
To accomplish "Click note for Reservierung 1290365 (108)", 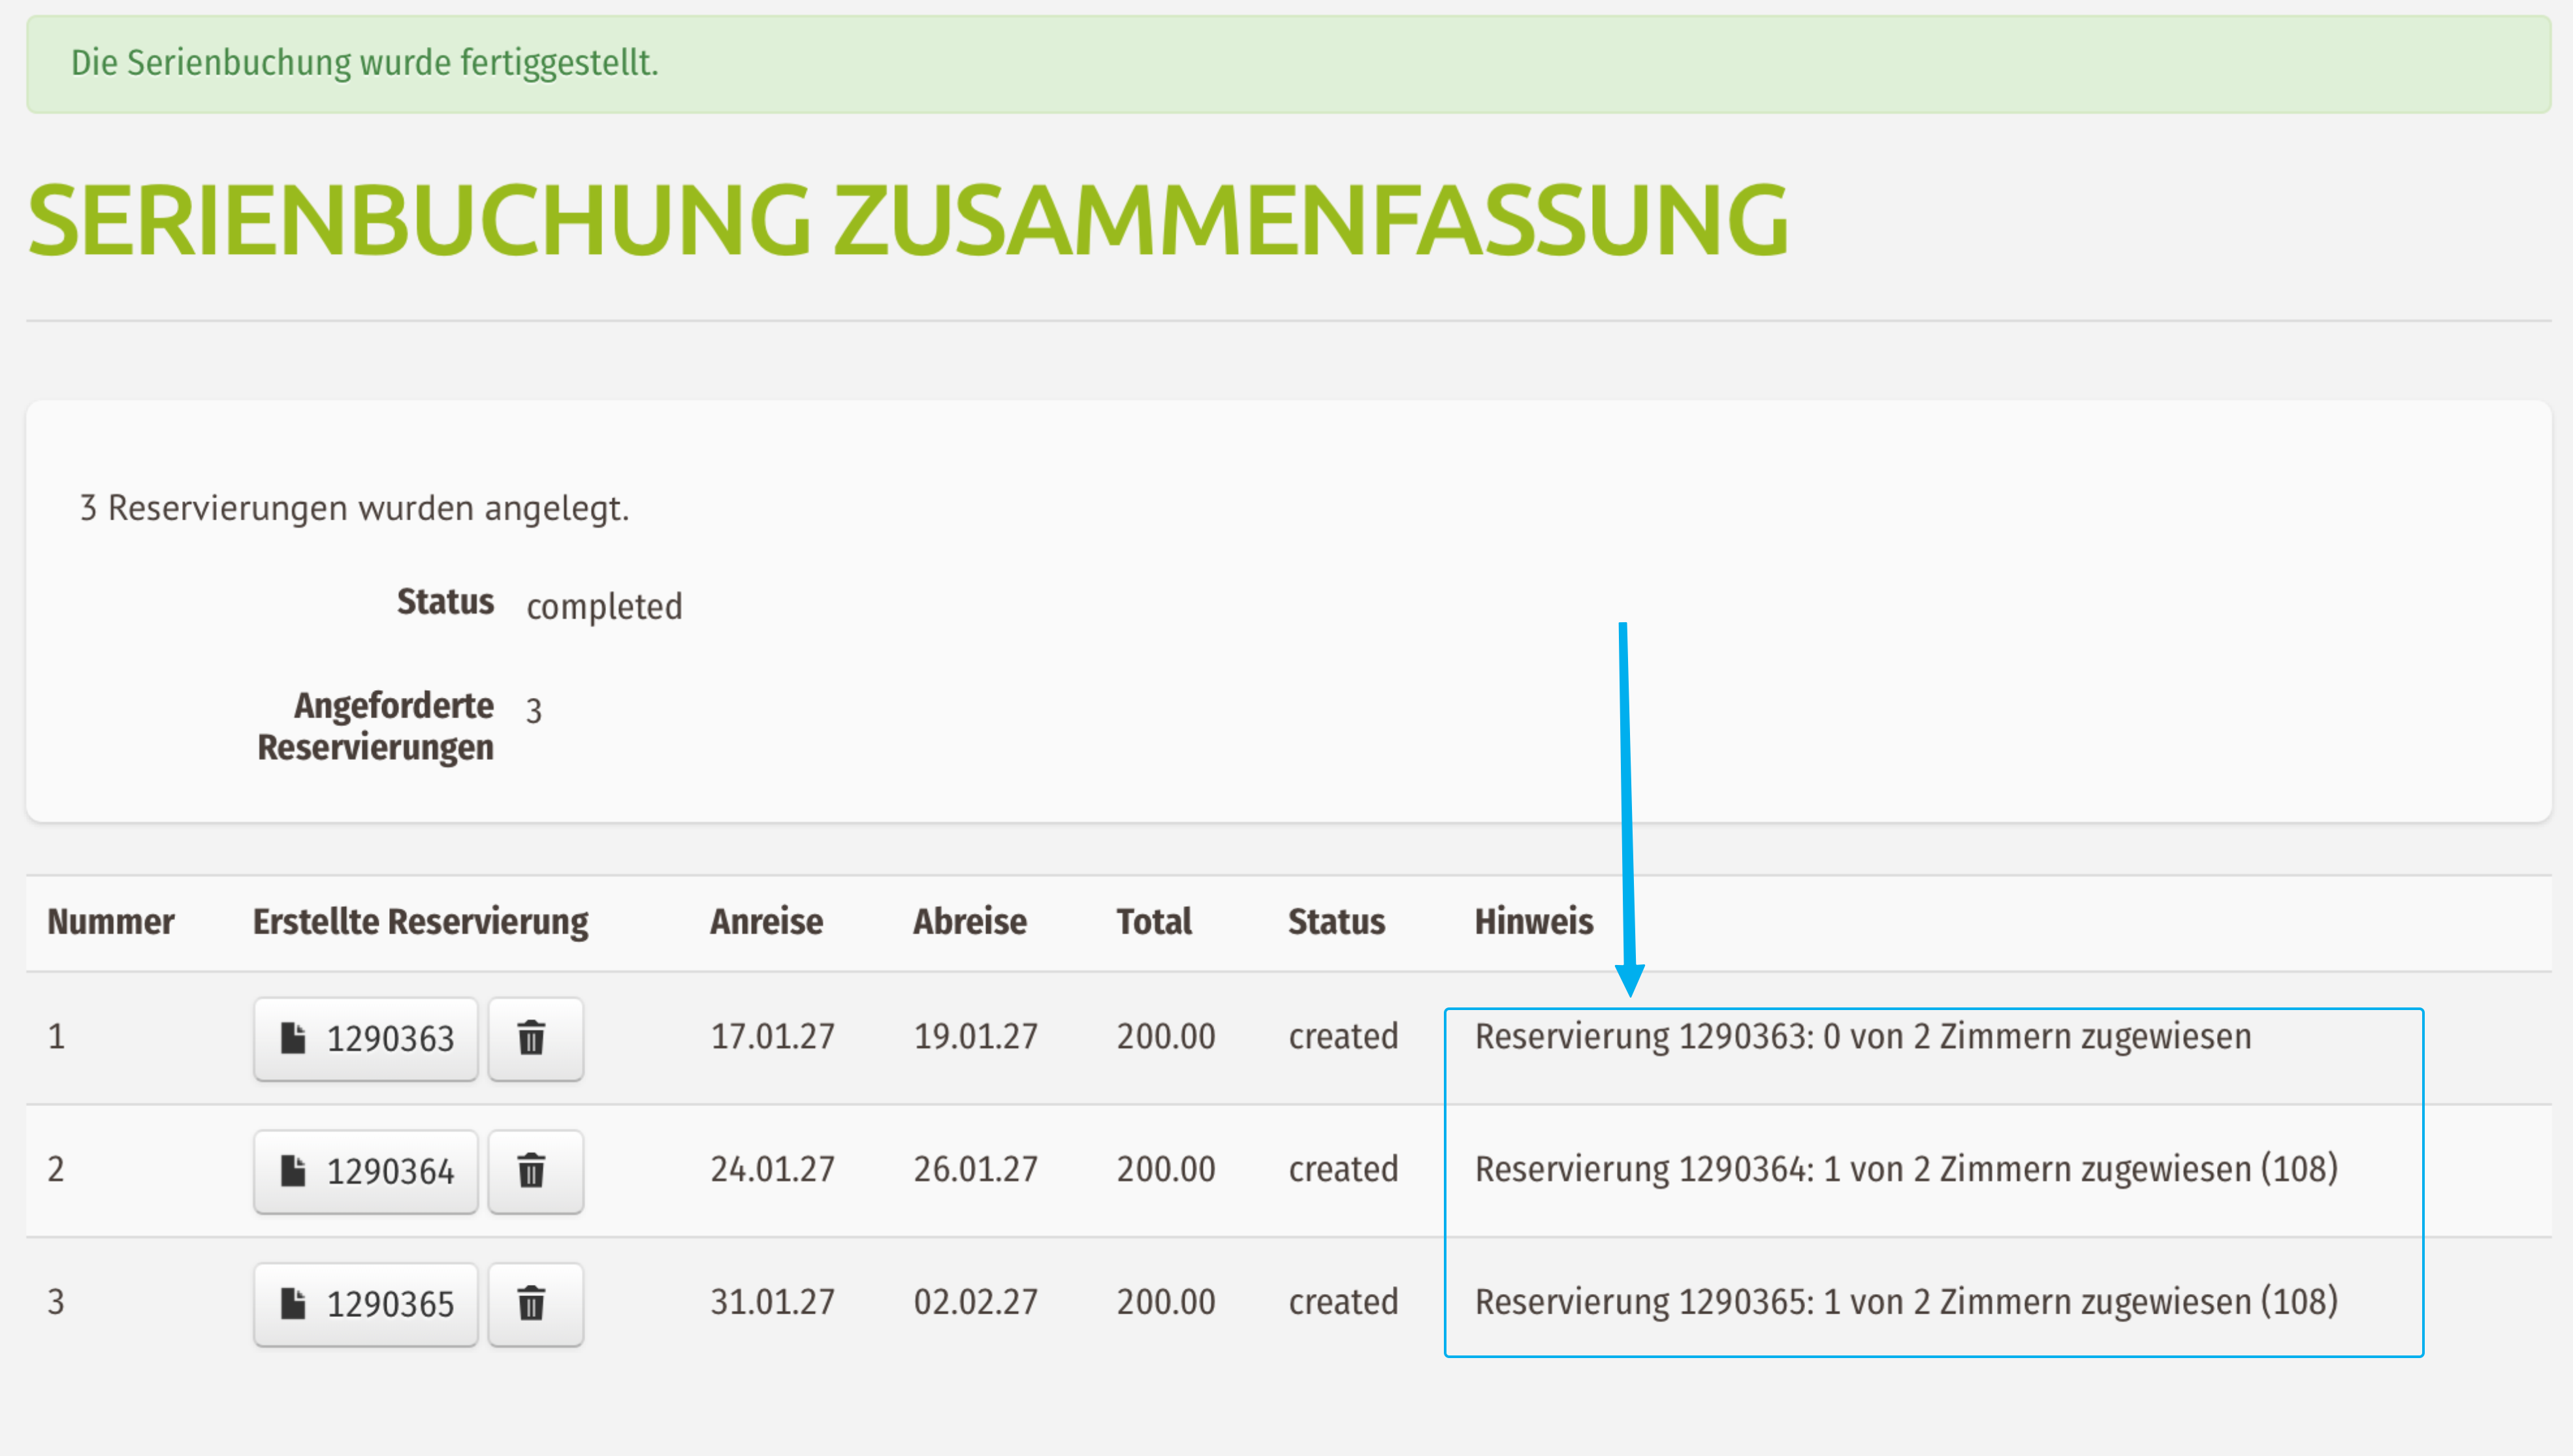I will click(1906, 1302).
